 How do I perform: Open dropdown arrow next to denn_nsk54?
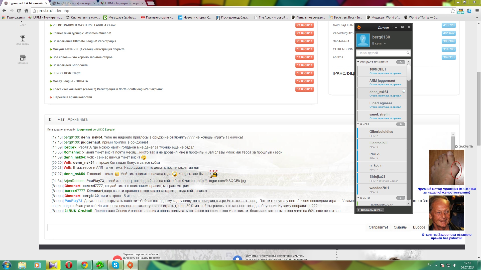tap(404, 91)
